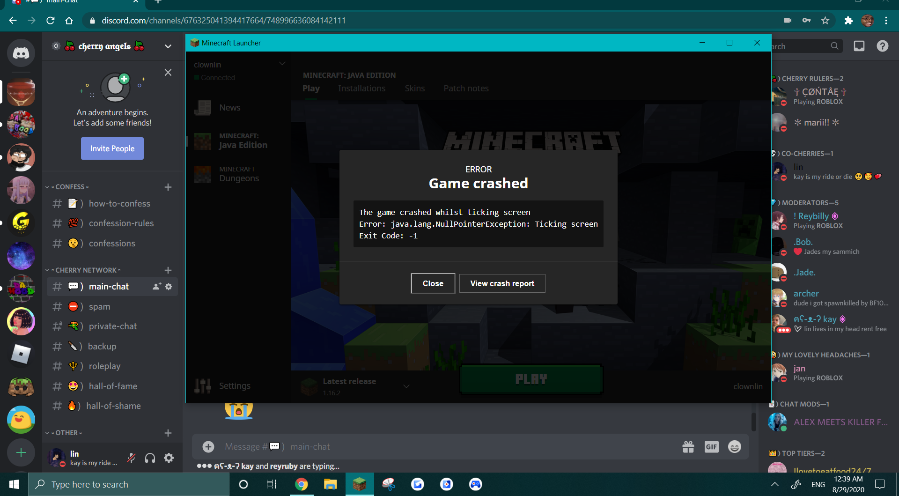Open the Chrome profile avatar
899x496 pixels.
pyautogui.click(x=867, y=21)
